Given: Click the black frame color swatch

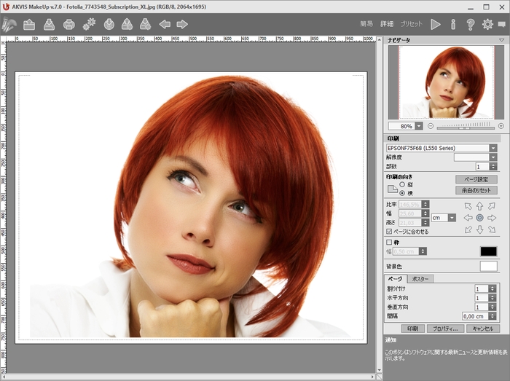Looking at the screenshot, I should (489, 251).
